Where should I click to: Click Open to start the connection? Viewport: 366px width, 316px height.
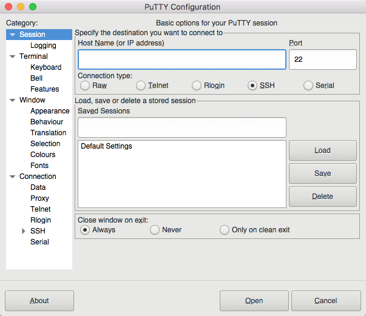(x=254, y=301)
